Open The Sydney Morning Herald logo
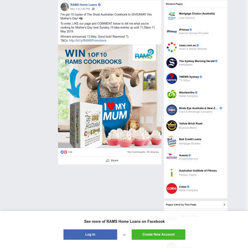Image resolution: width=248 pixels, height=248 pixels. tap(172, 63)
